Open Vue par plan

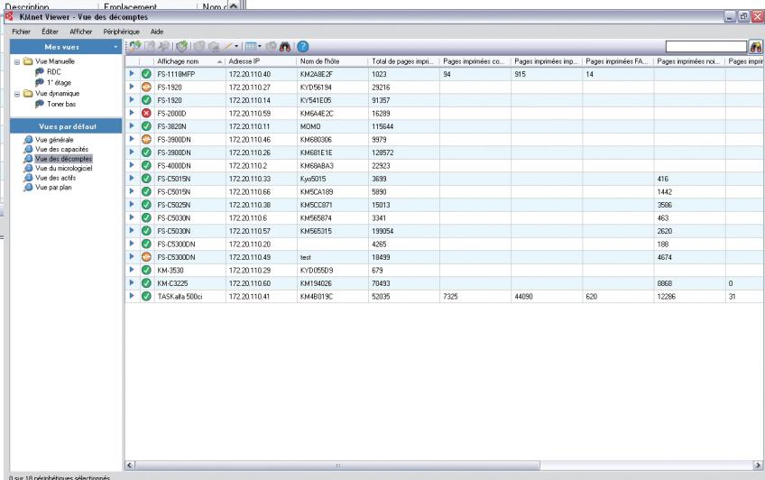click(53, 188)
